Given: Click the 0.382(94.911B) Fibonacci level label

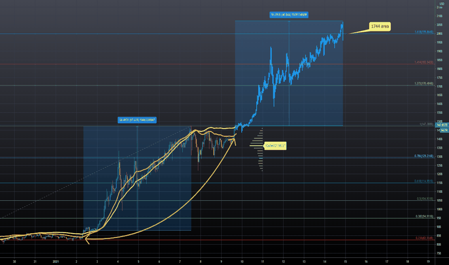Looking at the screenshot, I should click(424, 216).
